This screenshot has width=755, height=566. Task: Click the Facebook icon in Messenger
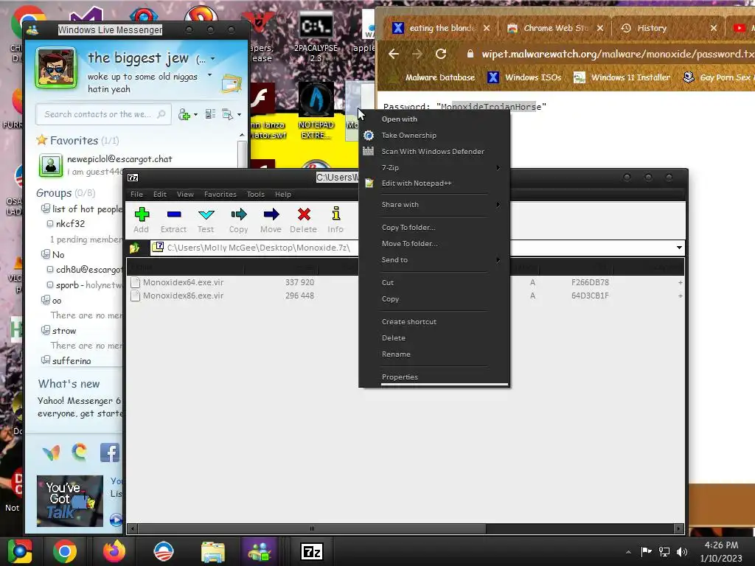coord(109,453)
